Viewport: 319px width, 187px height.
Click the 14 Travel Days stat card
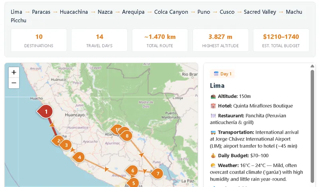point(99,40)
